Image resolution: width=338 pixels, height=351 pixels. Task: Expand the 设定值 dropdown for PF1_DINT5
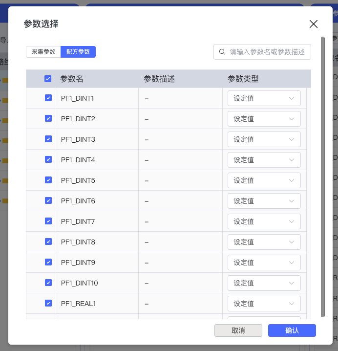coord(264,180)
